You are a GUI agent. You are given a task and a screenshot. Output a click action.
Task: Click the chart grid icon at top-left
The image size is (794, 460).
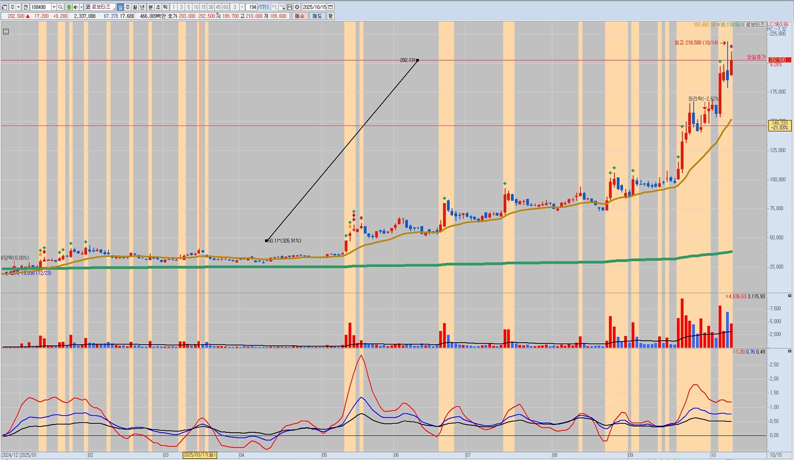click(x=6, y=31)
